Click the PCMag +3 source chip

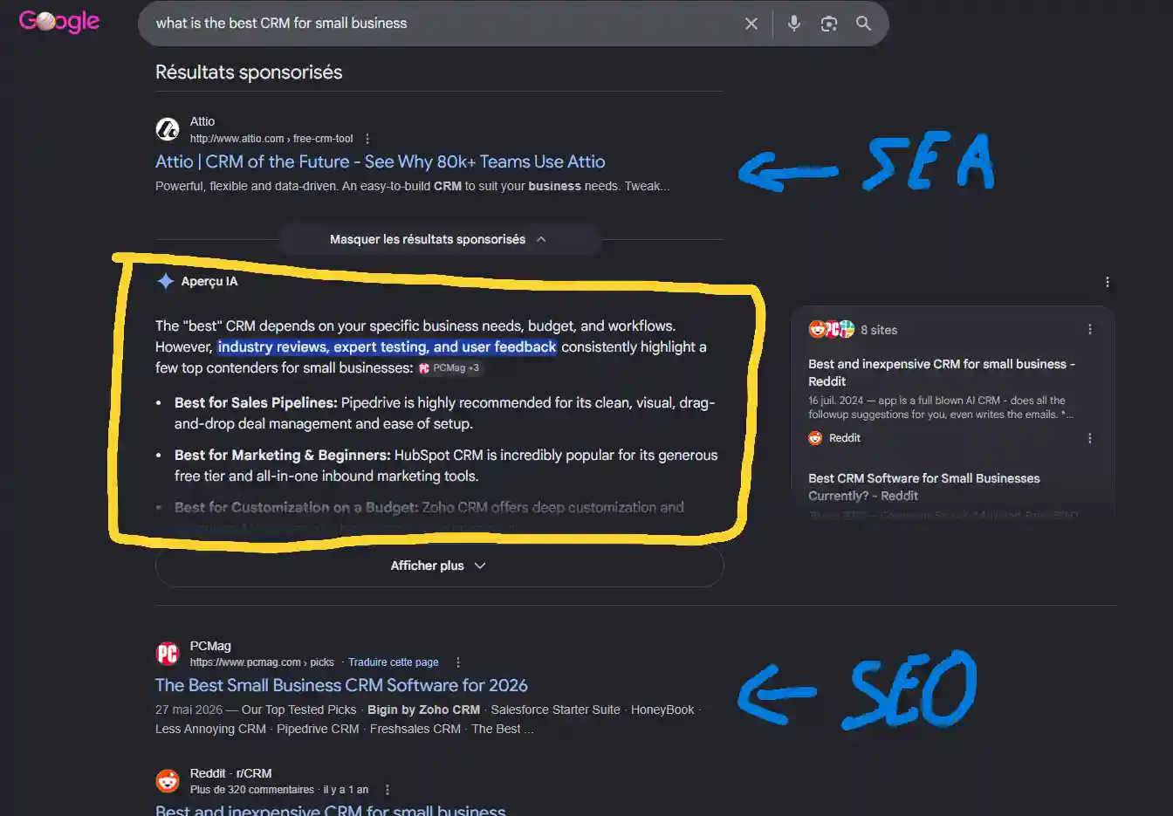pos(449,368)
